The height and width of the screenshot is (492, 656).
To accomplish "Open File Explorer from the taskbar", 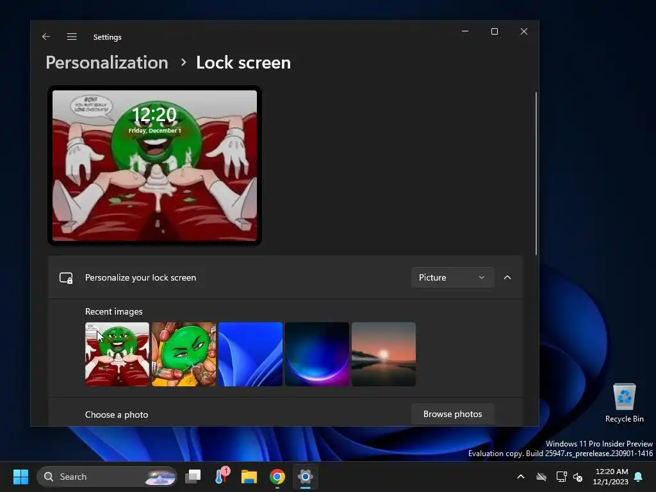I will pyautogui.click(x=249, y=477).
